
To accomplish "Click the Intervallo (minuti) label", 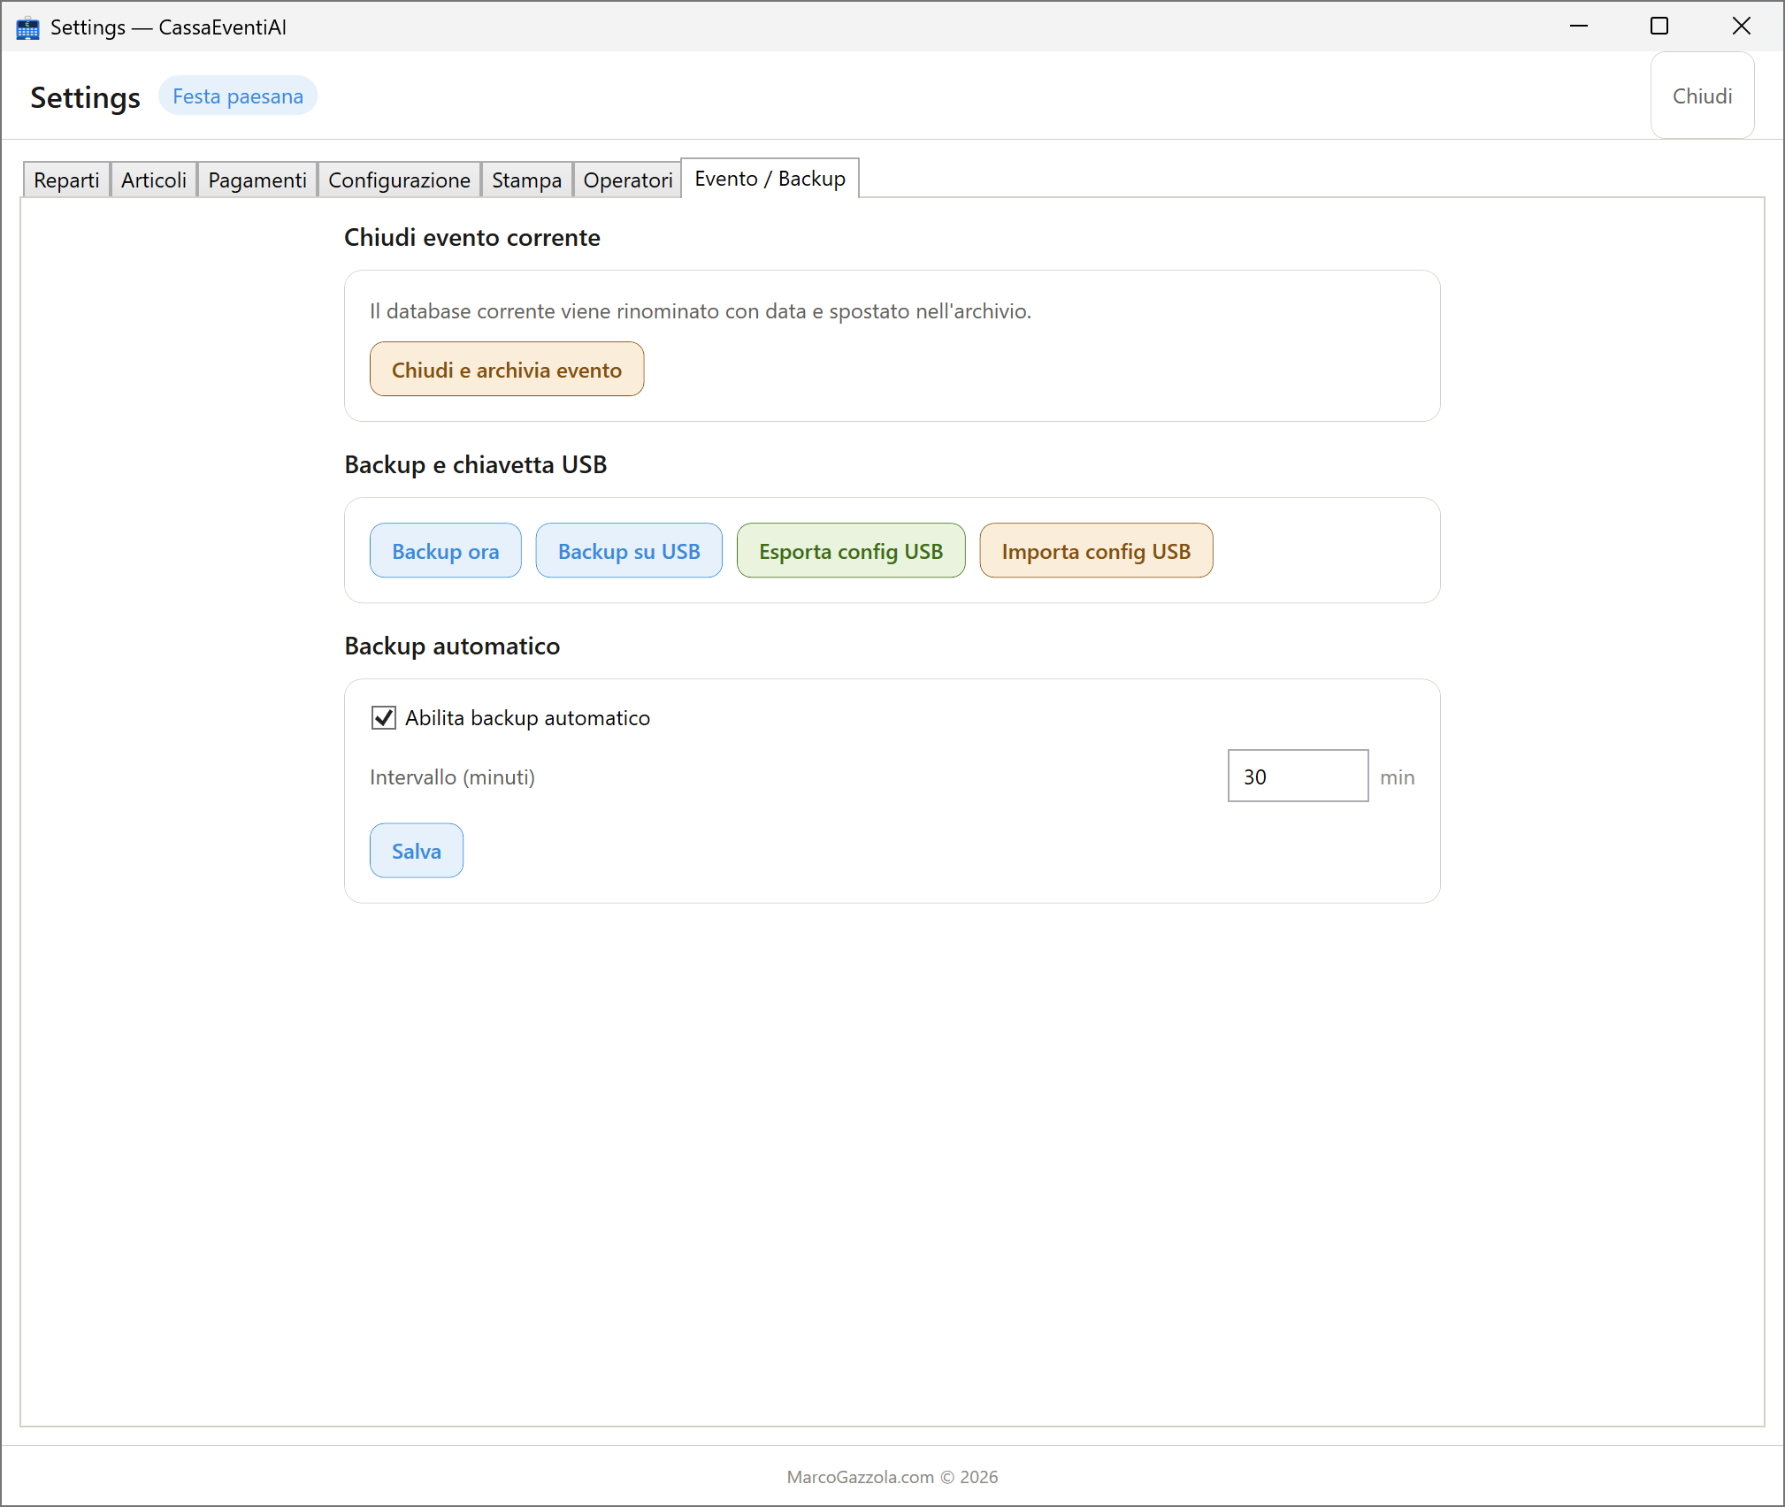I will pos(452,776).
